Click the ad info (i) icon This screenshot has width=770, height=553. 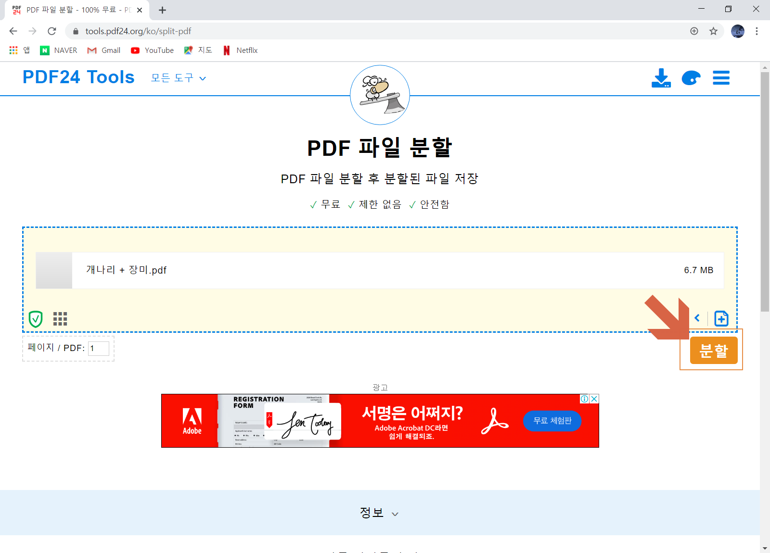point(584,399)
